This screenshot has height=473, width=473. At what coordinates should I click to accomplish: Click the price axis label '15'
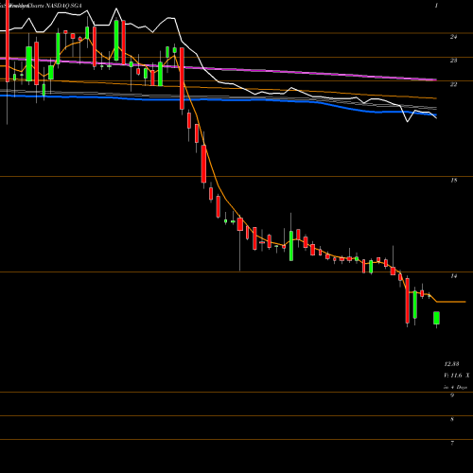[x=454, y=181]
